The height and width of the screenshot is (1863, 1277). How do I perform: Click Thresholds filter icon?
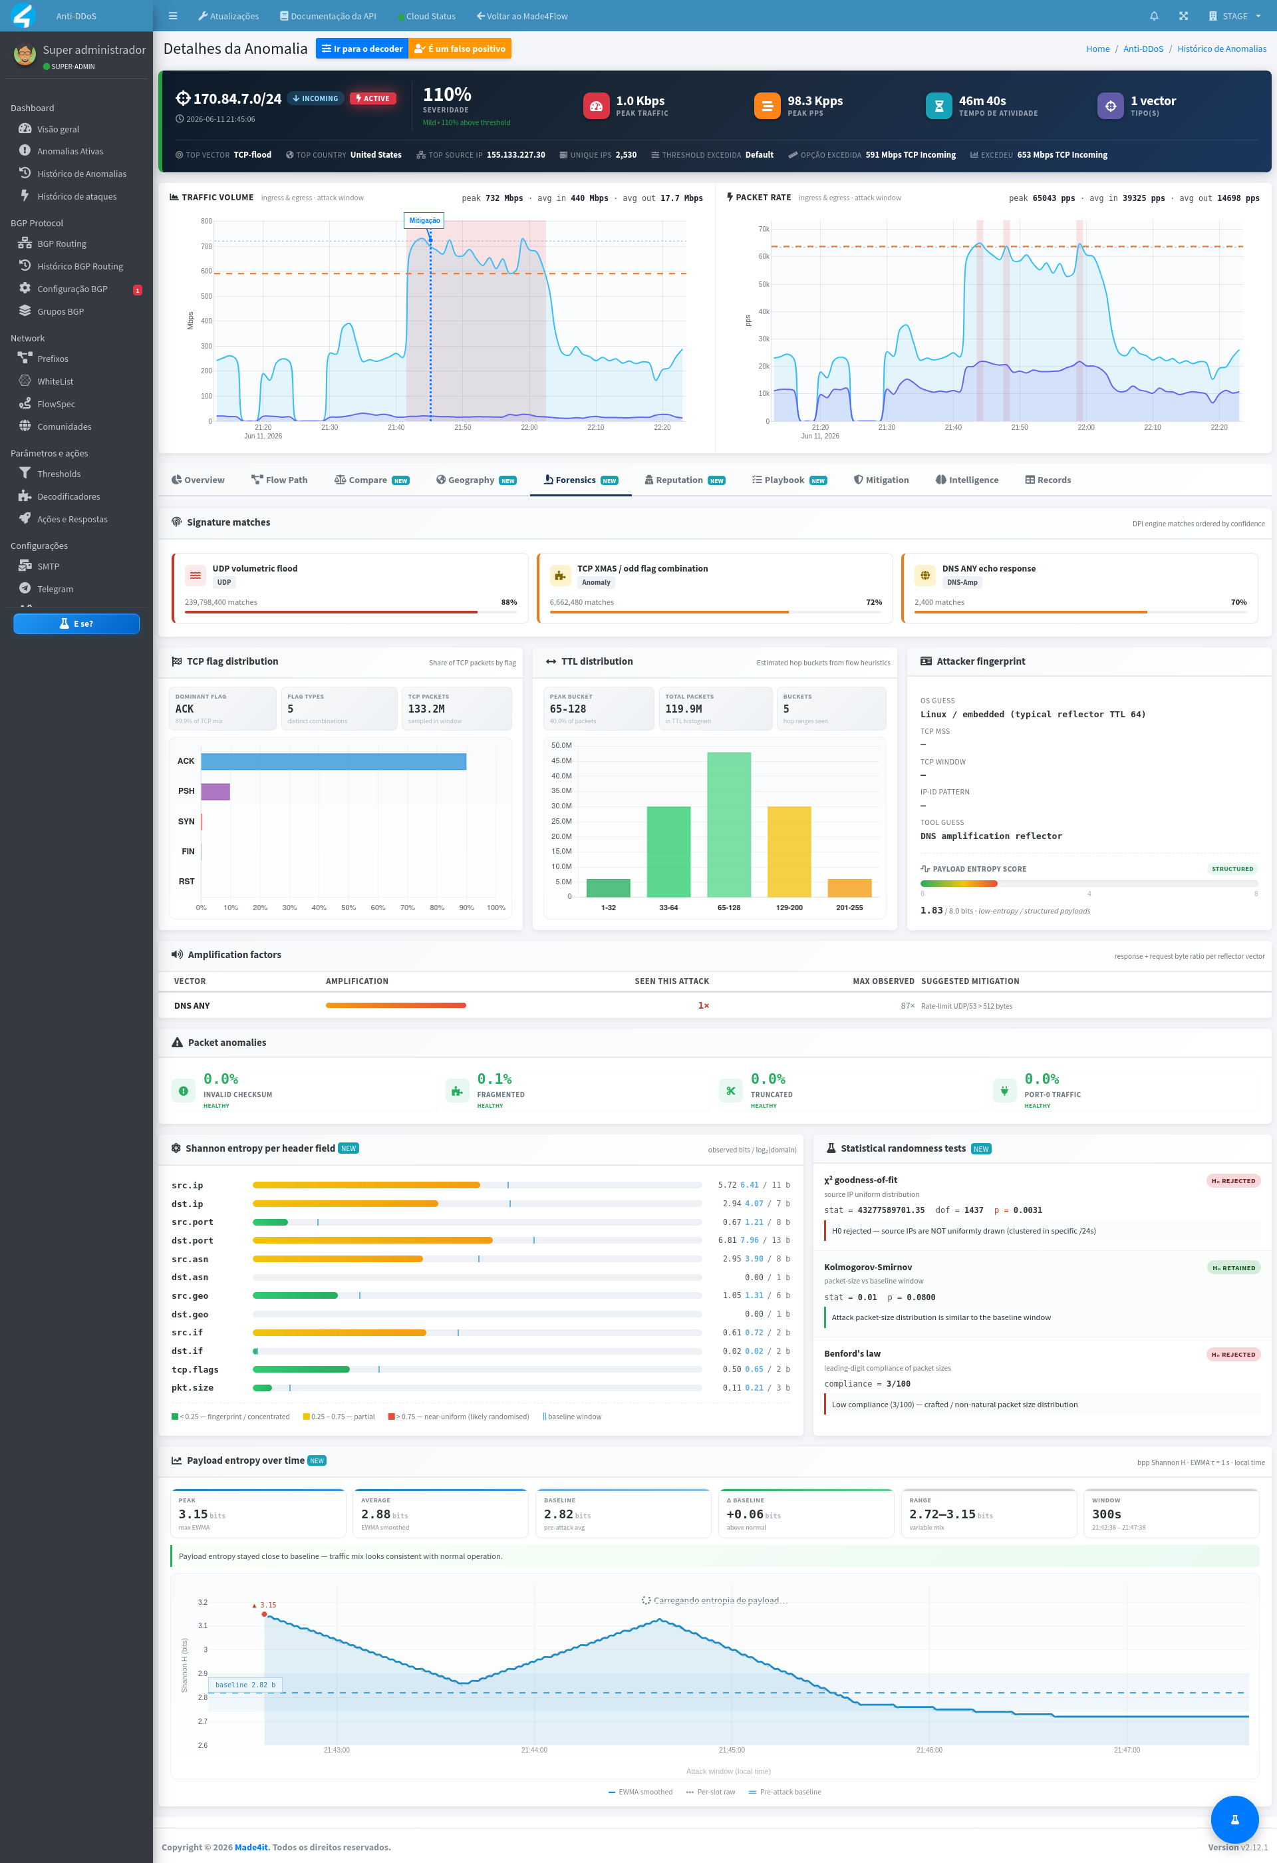click(x=25, y=473)
